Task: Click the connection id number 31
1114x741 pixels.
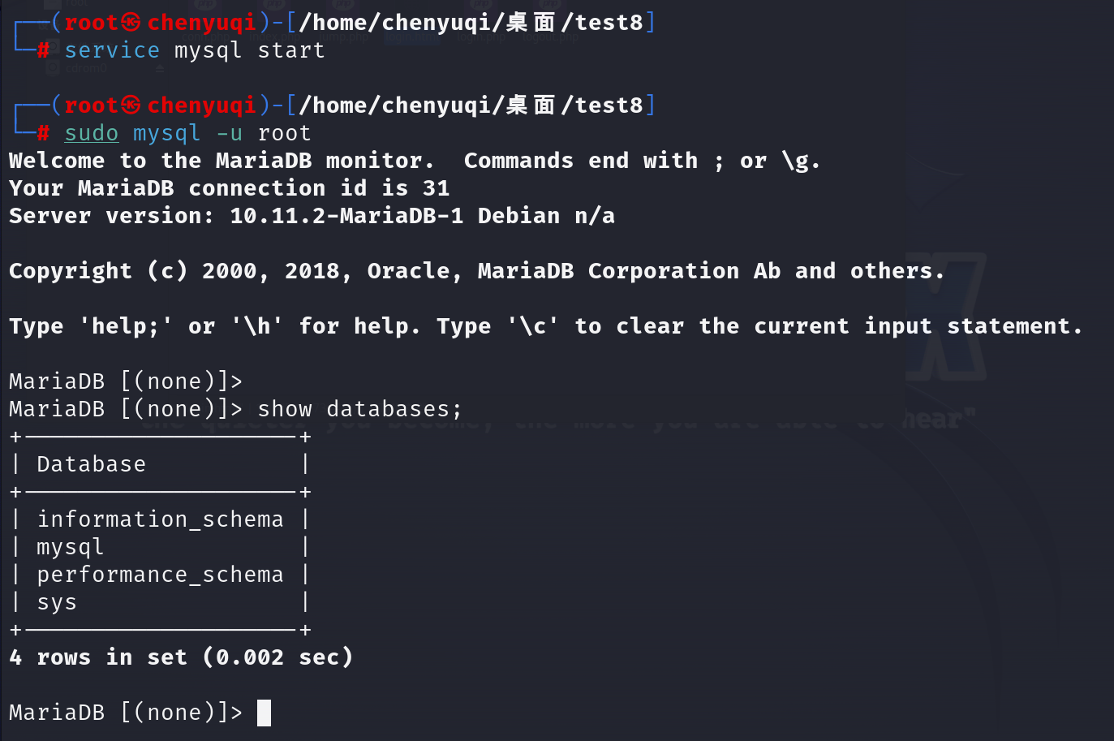Action: 436,188
